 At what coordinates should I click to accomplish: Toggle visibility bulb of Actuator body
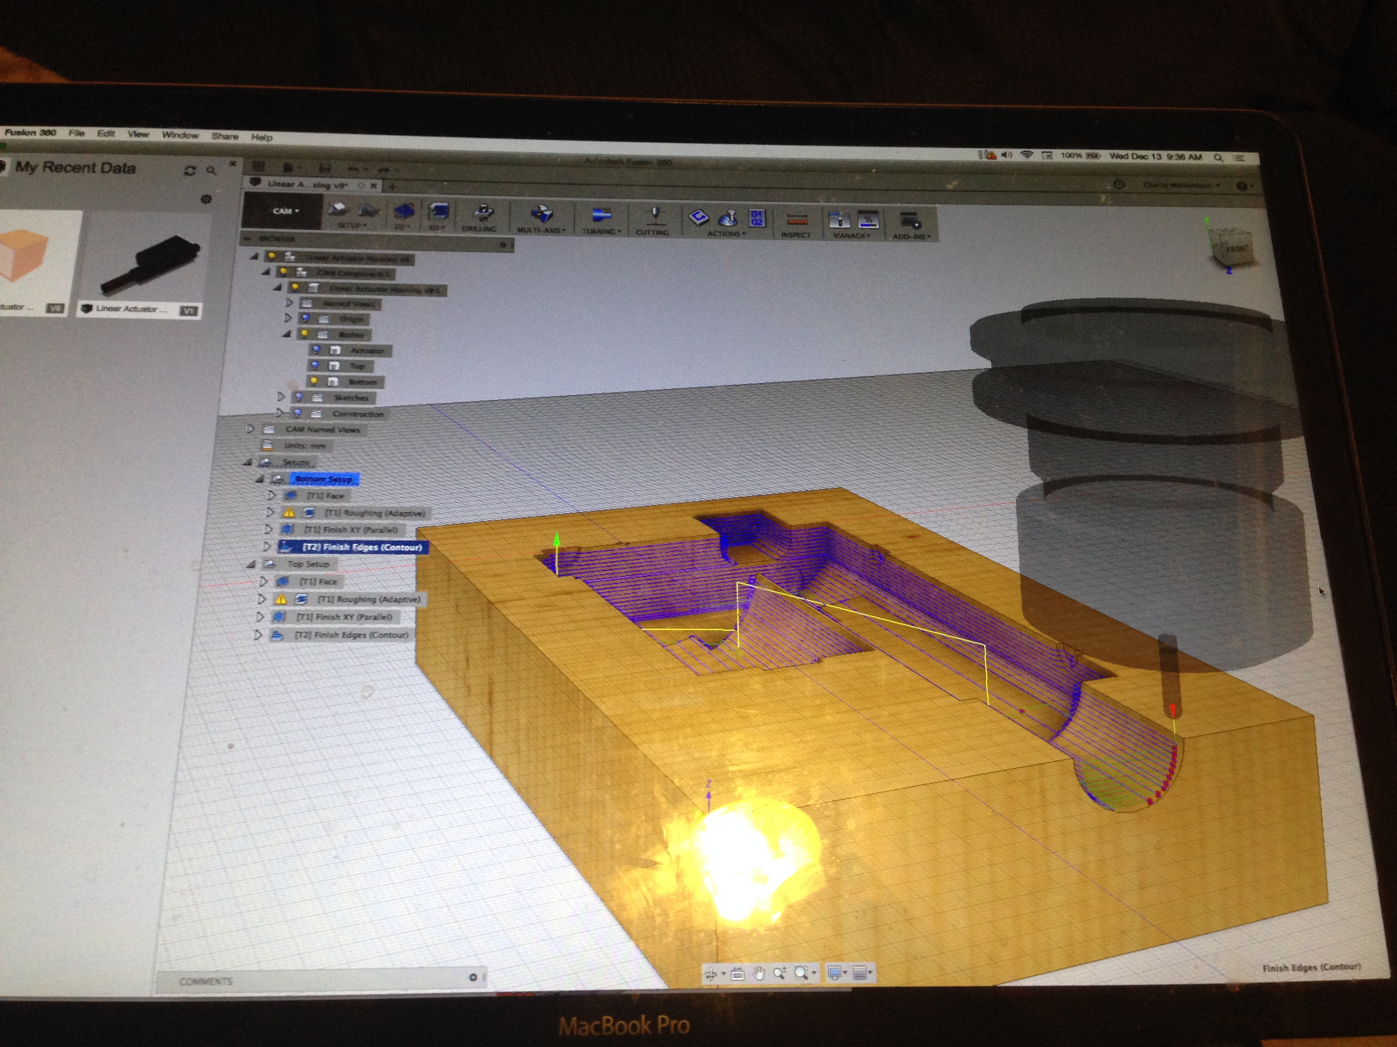[x=316, y=349]
